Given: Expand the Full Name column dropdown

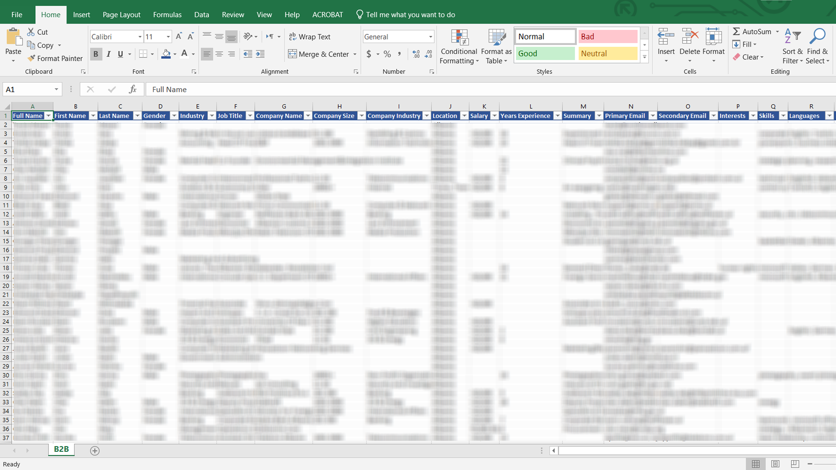Looking at the screenshot, I should click(48, 115).
